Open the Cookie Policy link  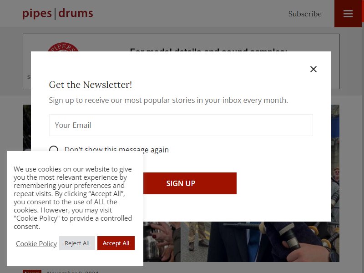coord(36,243)
